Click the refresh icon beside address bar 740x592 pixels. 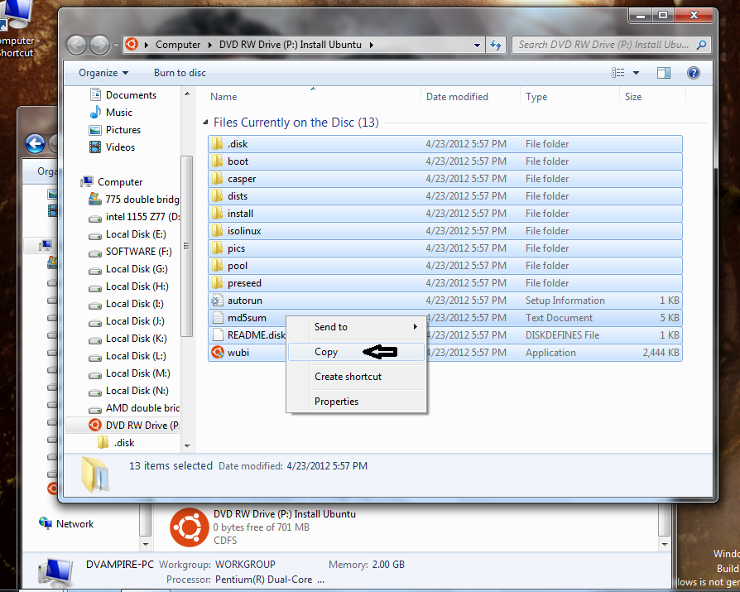[496, 45]
